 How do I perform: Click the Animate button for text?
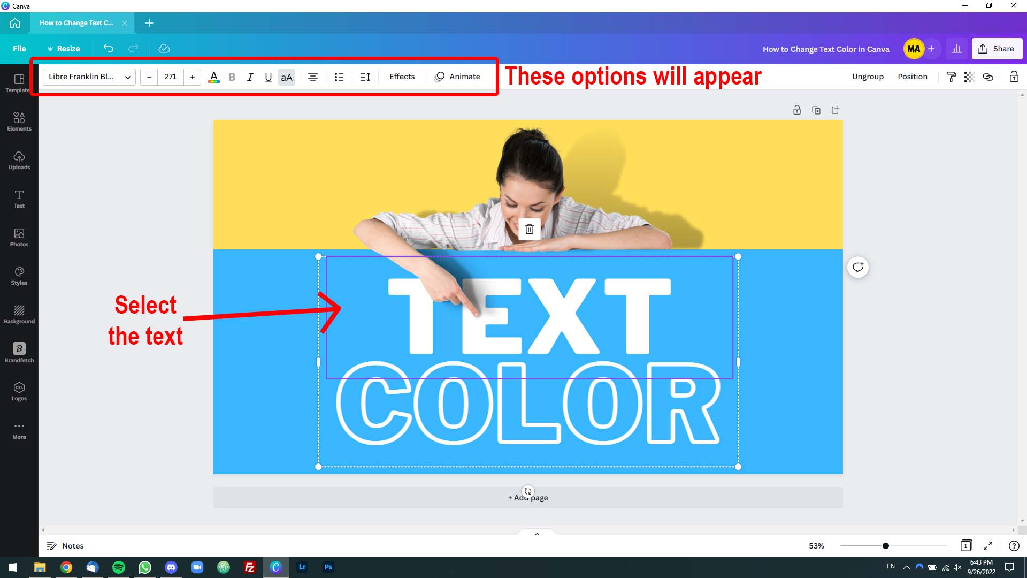click(x=457, y=76)
